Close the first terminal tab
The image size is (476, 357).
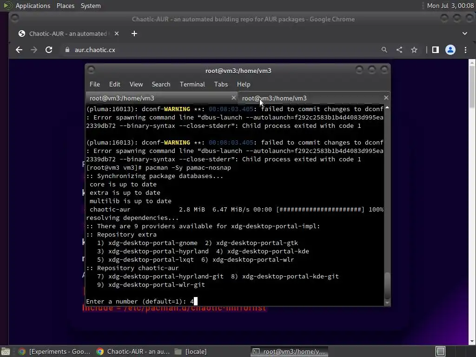[233, 98]
